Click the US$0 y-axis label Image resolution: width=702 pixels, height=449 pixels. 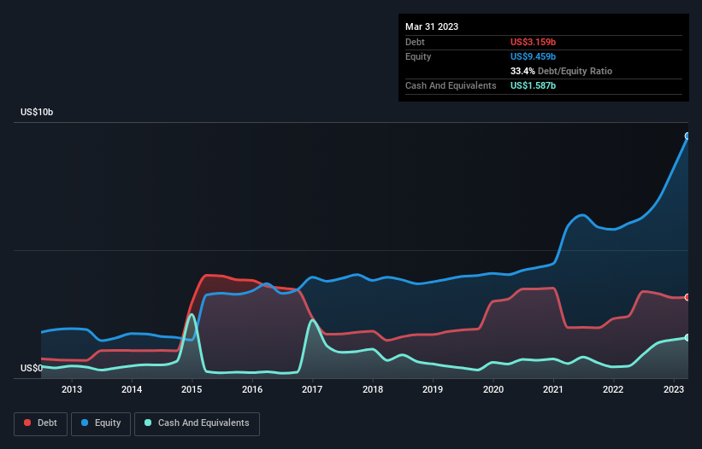pyautogui.click(x=32, y=368)
